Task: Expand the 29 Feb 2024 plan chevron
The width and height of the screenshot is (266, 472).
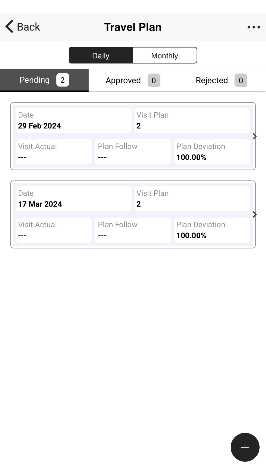Action: click(x=255, y=136)
